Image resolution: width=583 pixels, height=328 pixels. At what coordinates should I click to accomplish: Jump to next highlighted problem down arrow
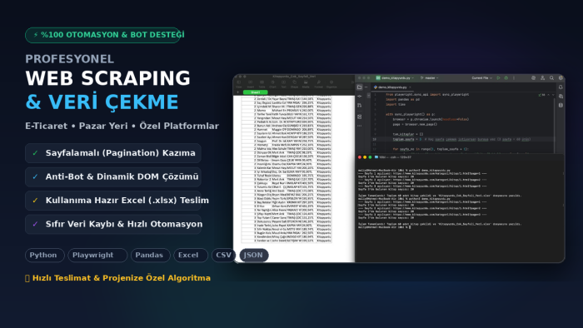553,95
